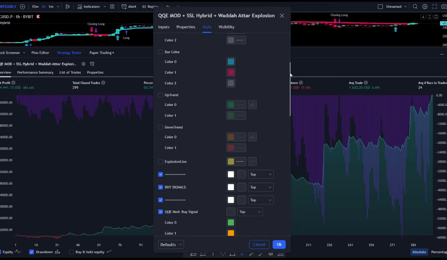This screenshot has height=260, width=447.
Task: Change QQE Buy Signal Color 1 orange swatch
Action: point(231,233)
